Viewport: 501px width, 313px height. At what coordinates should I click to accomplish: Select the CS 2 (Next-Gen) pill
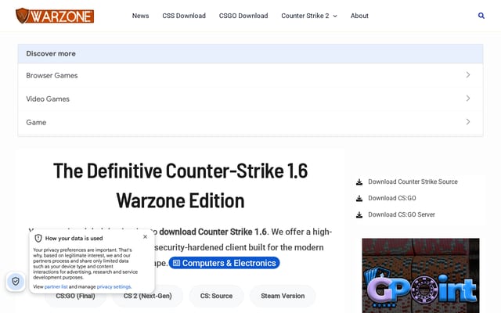tap(148, 296)
